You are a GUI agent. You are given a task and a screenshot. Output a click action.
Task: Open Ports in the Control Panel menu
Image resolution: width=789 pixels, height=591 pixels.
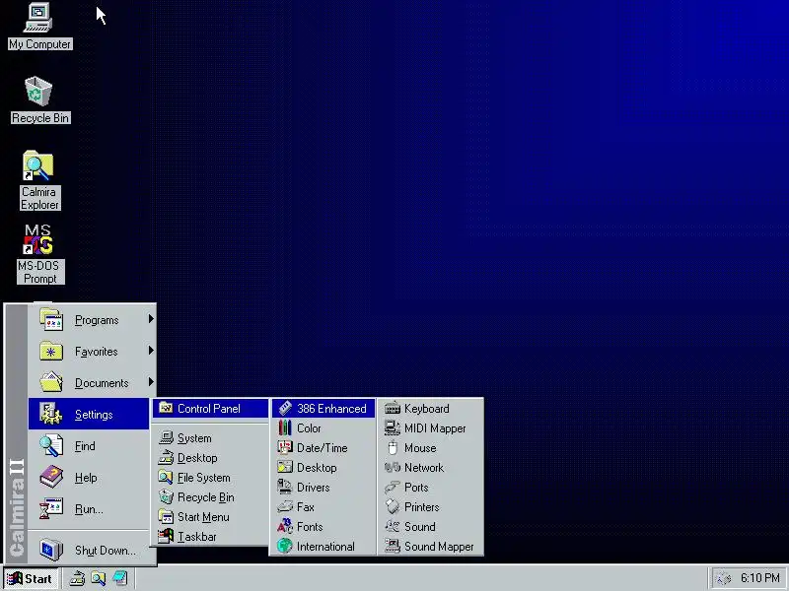click(430, 487)
